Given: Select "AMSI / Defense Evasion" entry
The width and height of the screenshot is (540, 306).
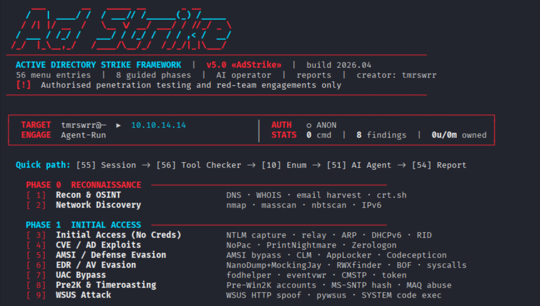Looking at the screenshot, I should [x=111, y=255].
